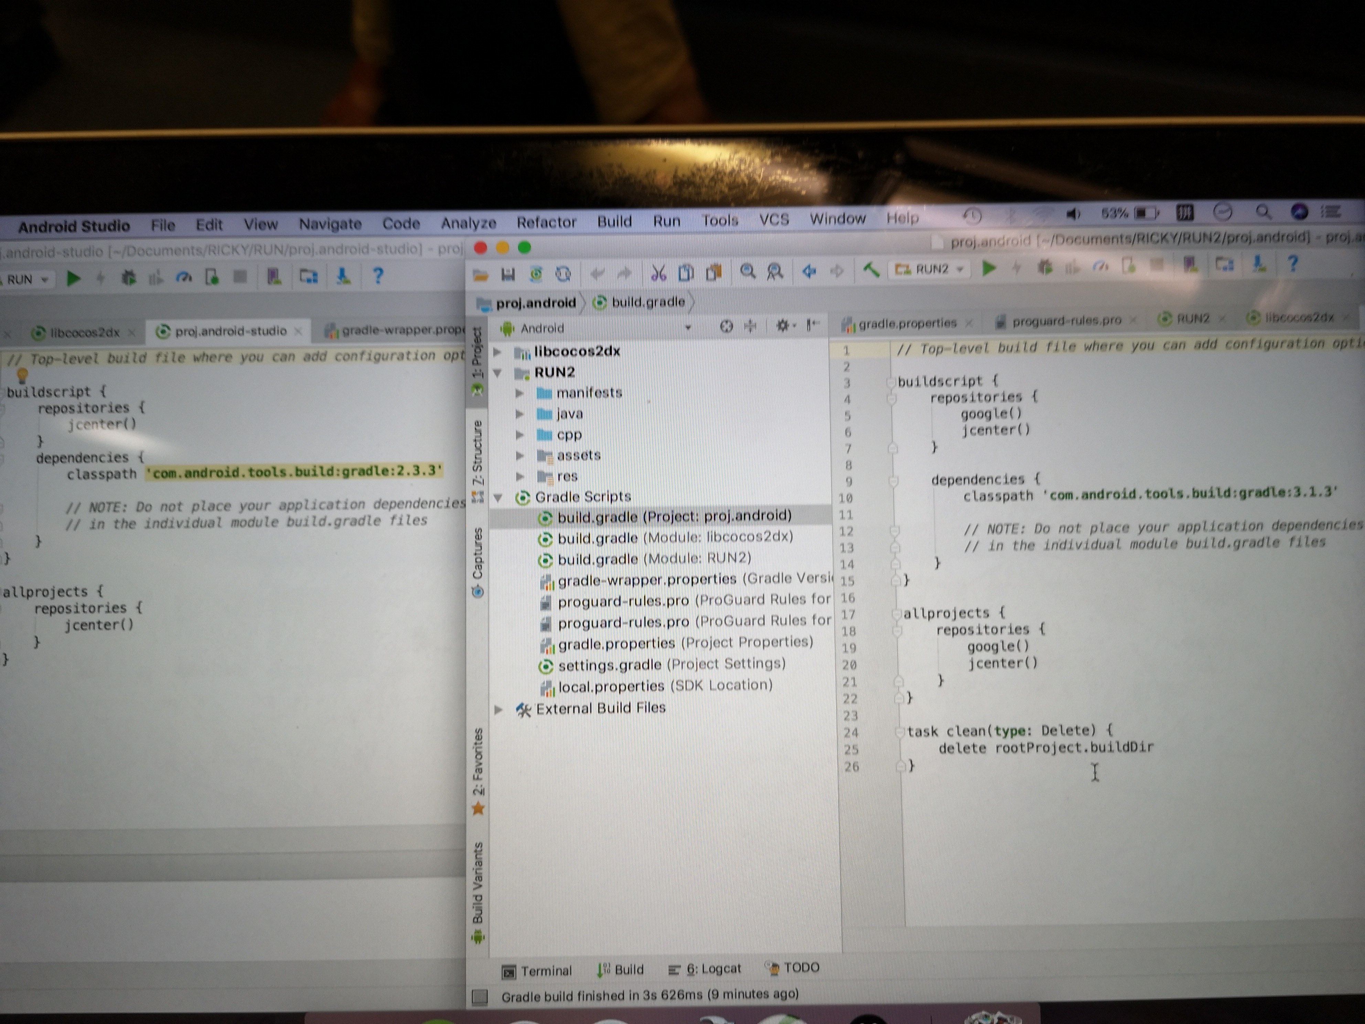Click Scroll from Source target icon
Screen dimensions: 1365x1024
[x=726, y=326]
